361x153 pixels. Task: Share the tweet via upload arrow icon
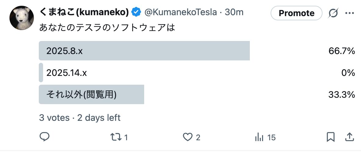coord(349,137)
